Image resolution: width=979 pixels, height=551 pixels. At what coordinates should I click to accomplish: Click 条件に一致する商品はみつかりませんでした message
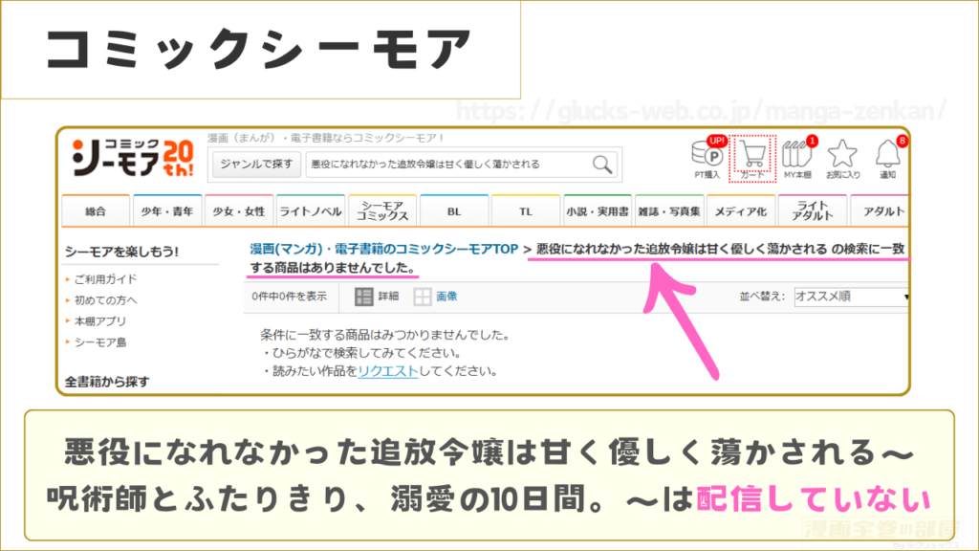click(x=385, y=335)
